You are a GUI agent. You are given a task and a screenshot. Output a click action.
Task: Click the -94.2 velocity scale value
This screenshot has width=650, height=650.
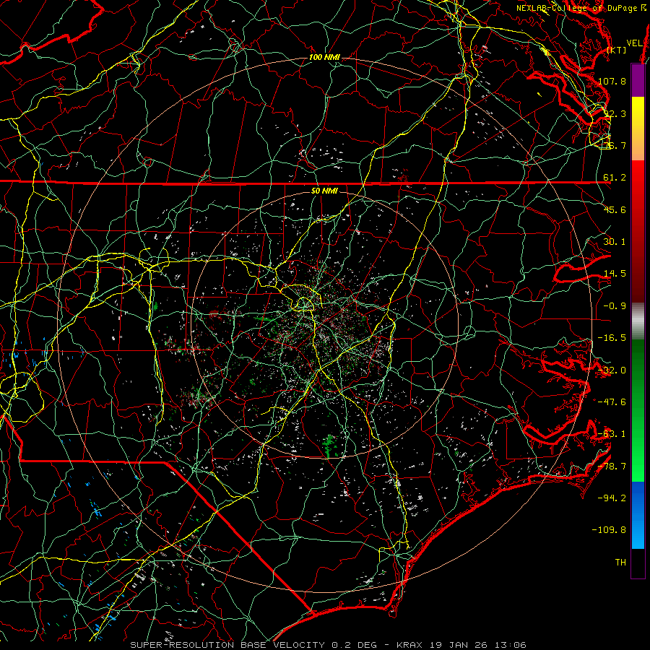click(x=612, y=498)
